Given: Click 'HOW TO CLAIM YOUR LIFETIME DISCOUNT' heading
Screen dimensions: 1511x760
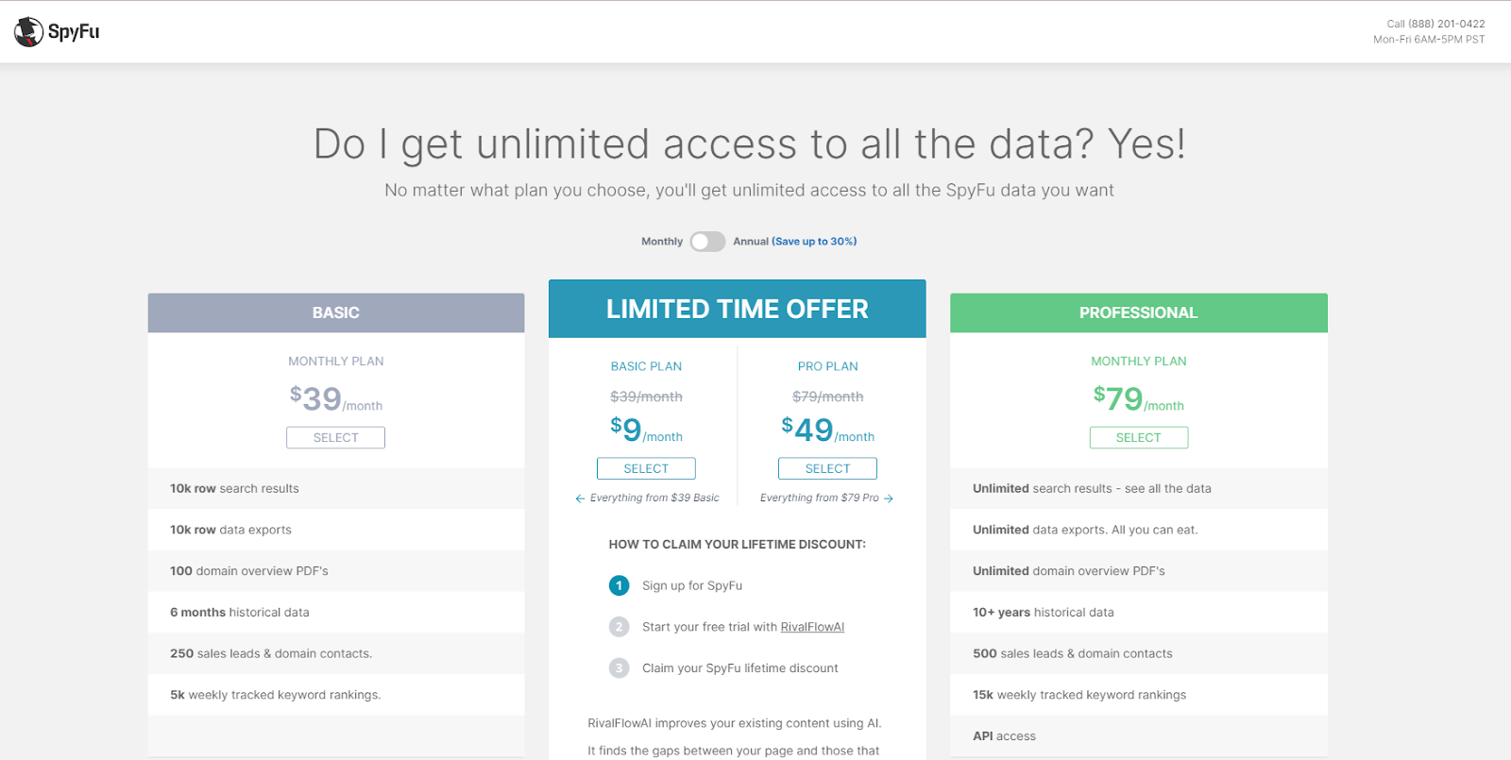Looking at the screenshot, I should click(738, 545).
